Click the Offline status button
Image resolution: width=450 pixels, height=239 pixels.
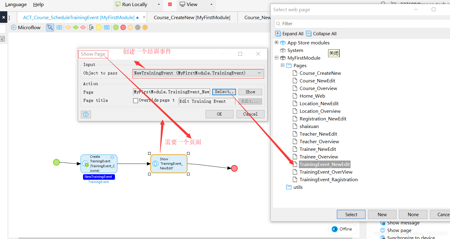point(342,229)
